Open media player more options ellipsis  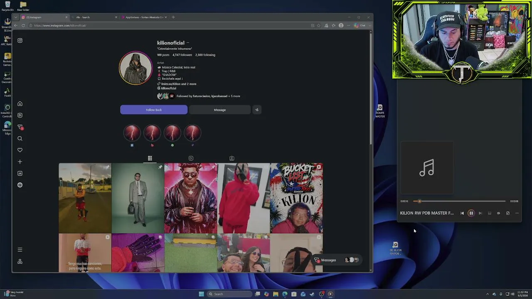517,213
